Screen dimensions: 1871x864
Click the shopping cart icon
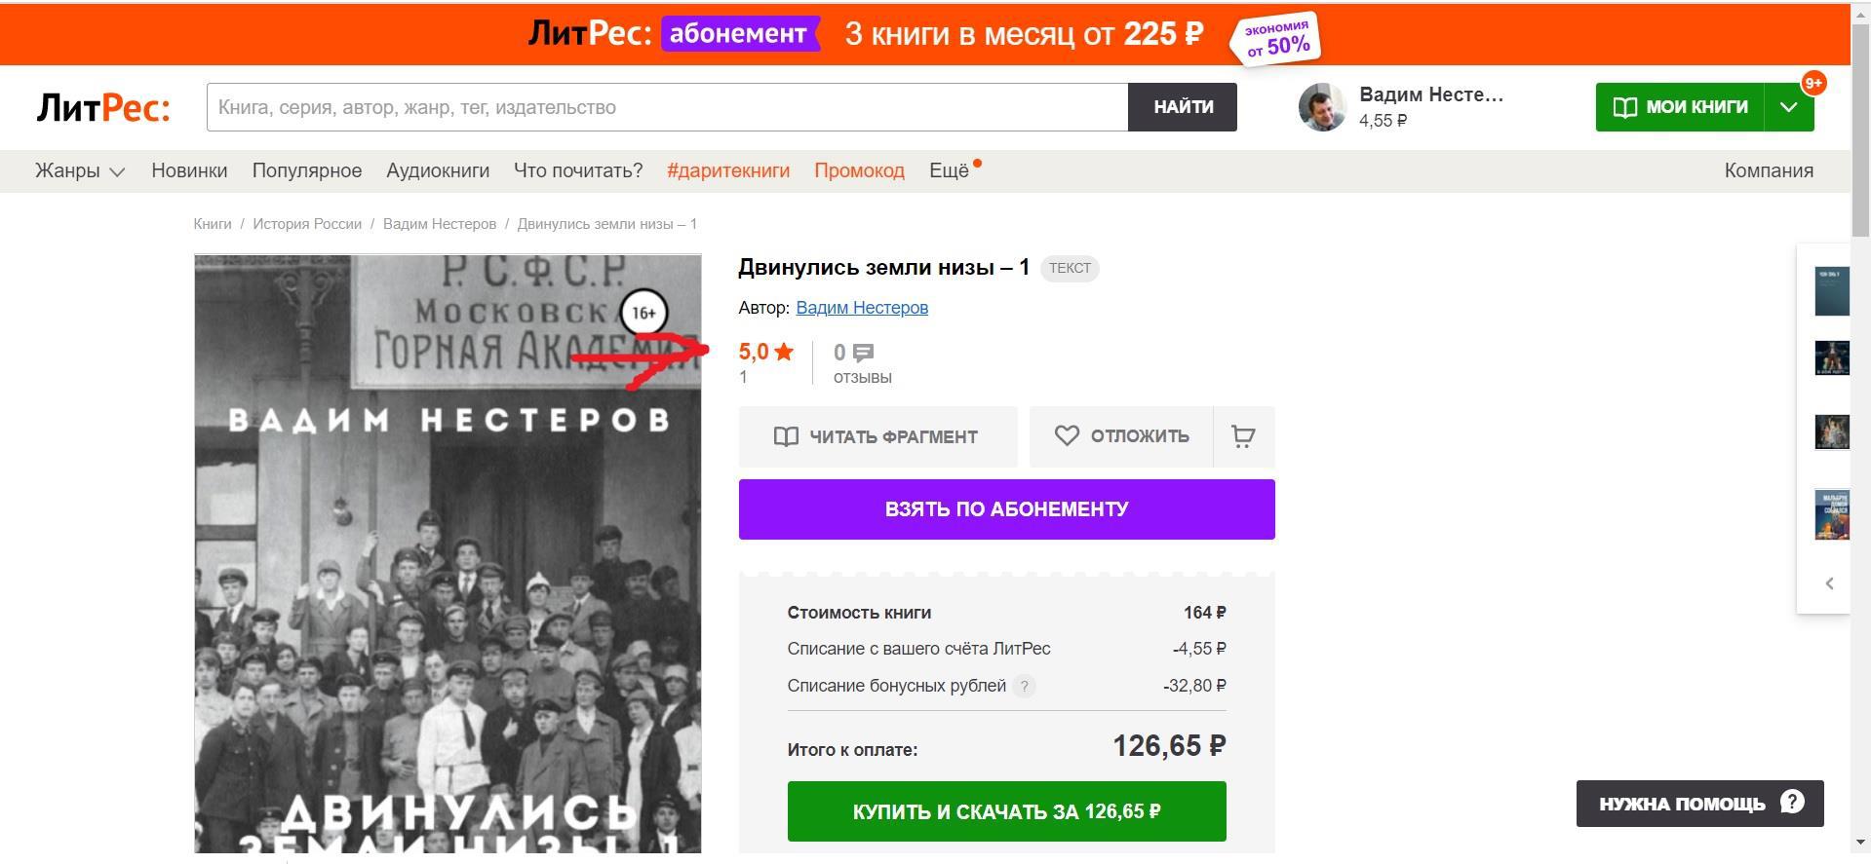pyautogui.click(x=1243, y=436)
